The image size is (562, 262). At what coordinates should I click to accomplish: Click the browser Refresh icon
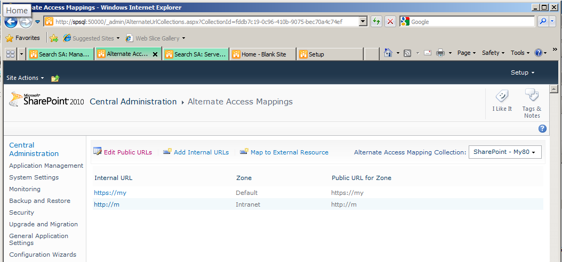(376, 22)
